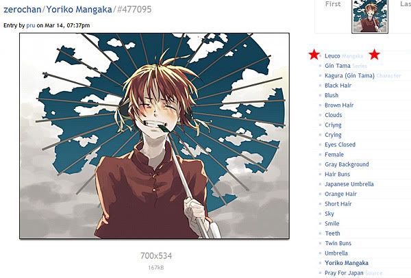Open the Japanese Umbrella tag

coord(349,184)
